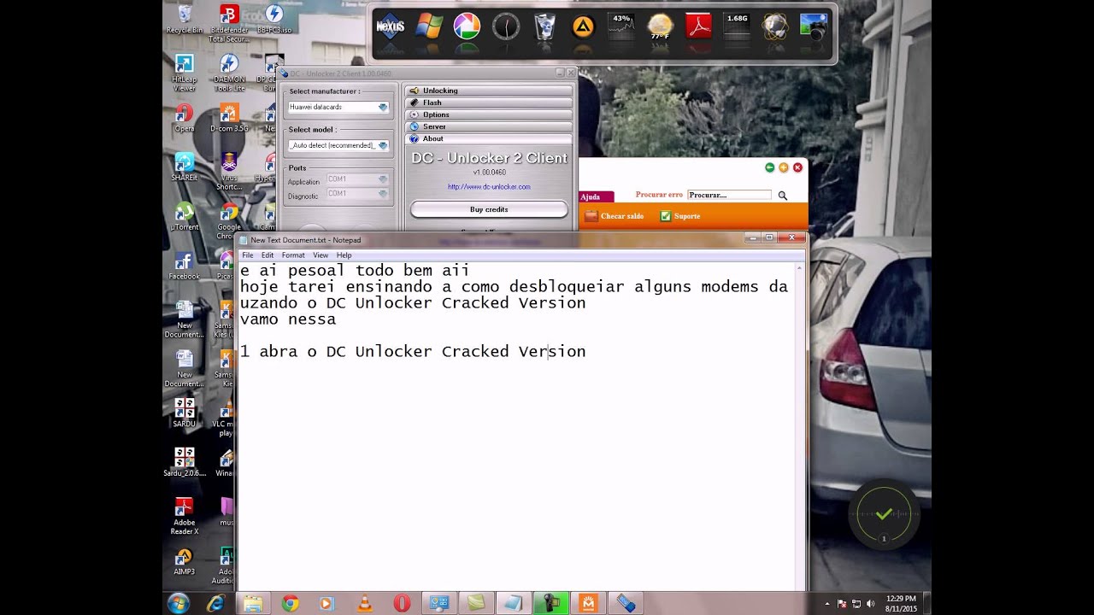Screen dimensions: 1094x615
Task: Click the Buy credits button
Action: (489, 209)
